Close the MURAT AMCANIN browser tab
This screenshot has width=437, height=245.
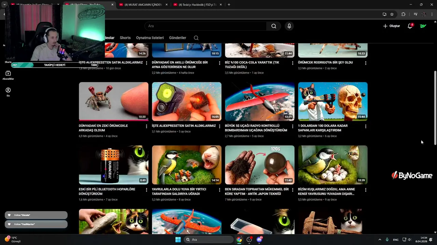click(x=167, y=5)
